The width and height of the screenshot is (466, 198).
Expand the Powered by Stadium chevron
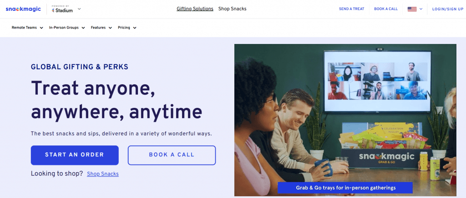[79, 9]
